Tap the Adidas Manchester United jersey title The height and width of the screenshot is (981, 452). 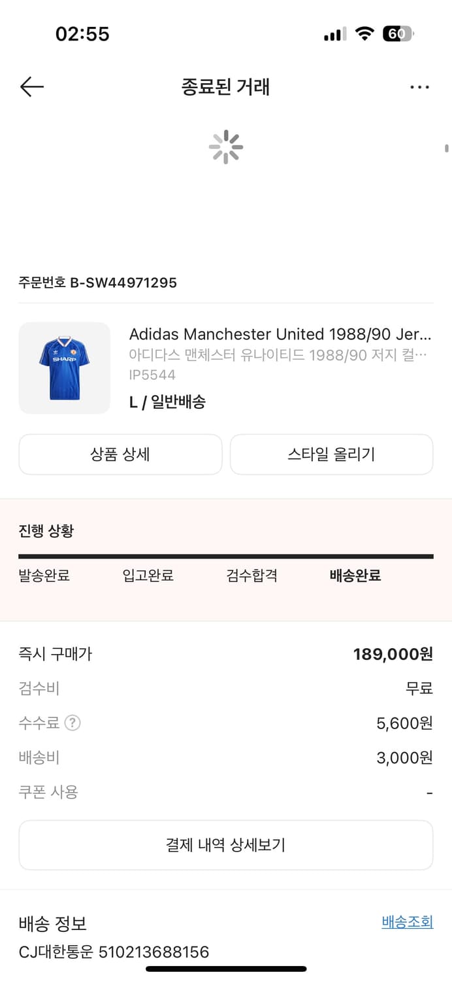(280, 334)
